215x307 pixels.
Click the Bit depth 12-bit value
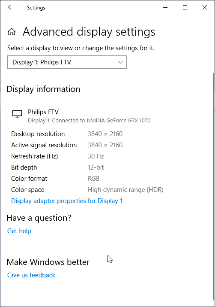96,167
